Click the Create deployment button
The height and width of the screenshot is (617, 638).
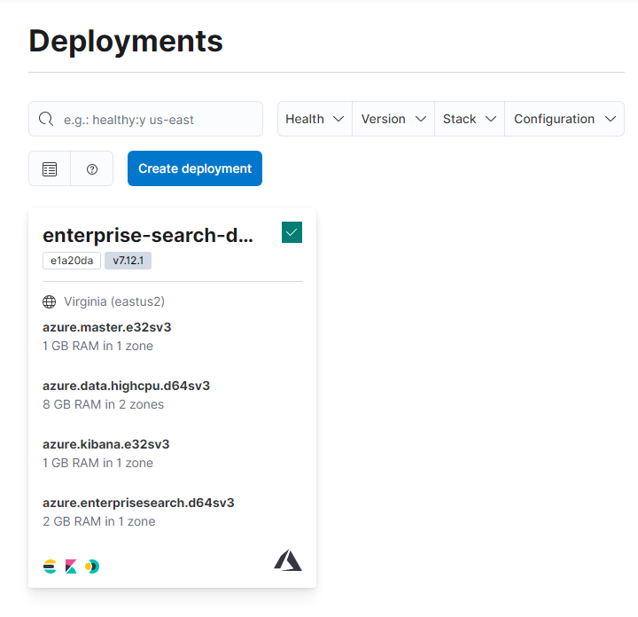click(x=195, y=168)
